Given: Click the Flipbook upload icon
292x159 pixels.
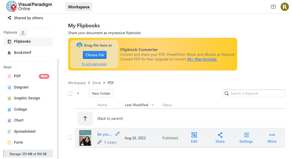Looking at the screenshot, I should tap(23, 33).
